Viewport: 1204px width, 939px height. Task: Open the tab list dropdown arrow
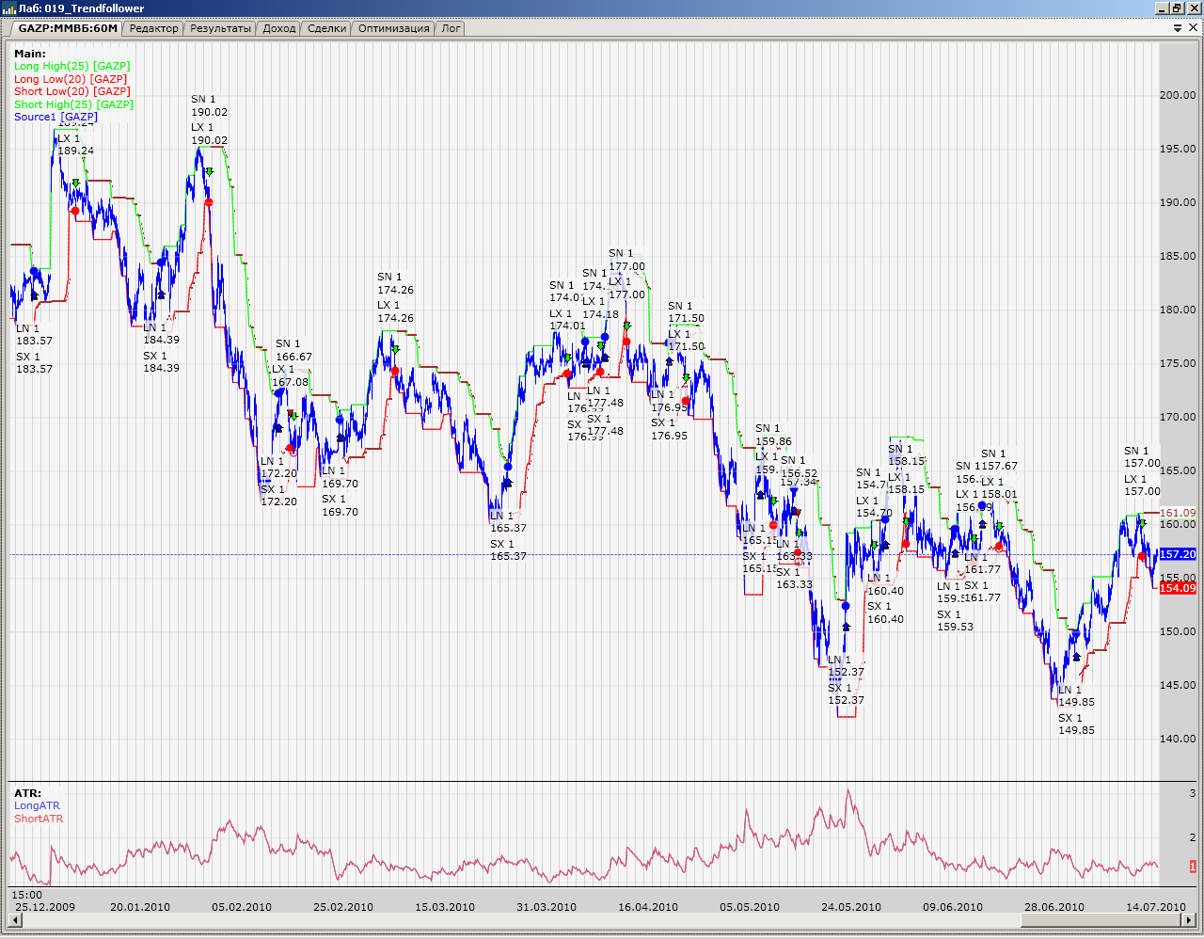click(x=1178, y=28)
